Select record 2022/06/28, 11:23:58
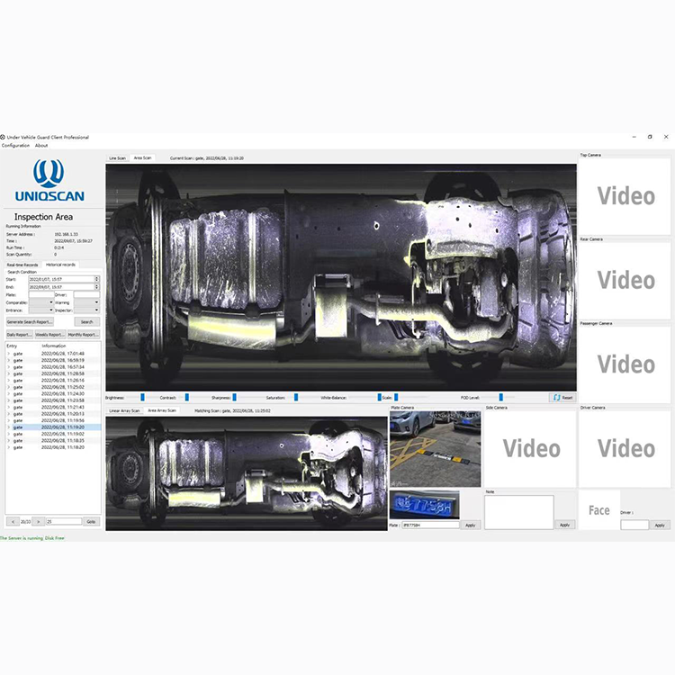The image size is (675, 675). tap(53, 400)
